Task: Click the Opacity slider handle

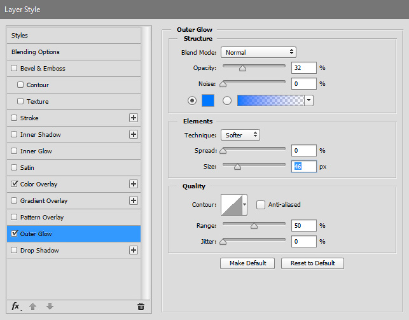Action: (x=242, y=68)
